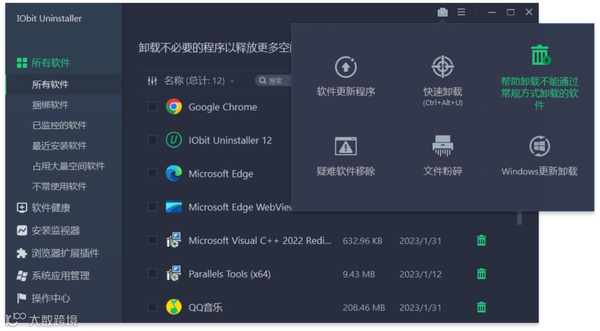Click the Google Chrome name text

223,107
